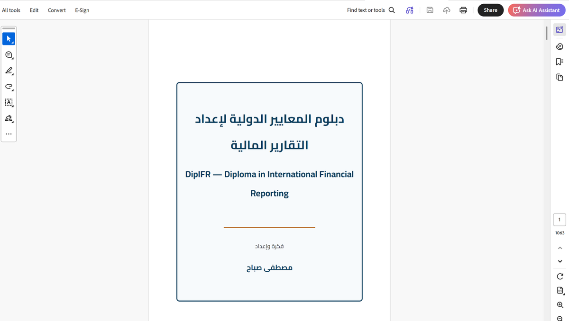Open the fill and sign pen tool

[9, 118]
